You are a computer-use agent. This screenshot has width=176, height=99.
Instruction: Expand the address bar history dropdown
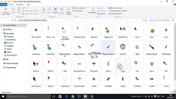coord(143,20)
